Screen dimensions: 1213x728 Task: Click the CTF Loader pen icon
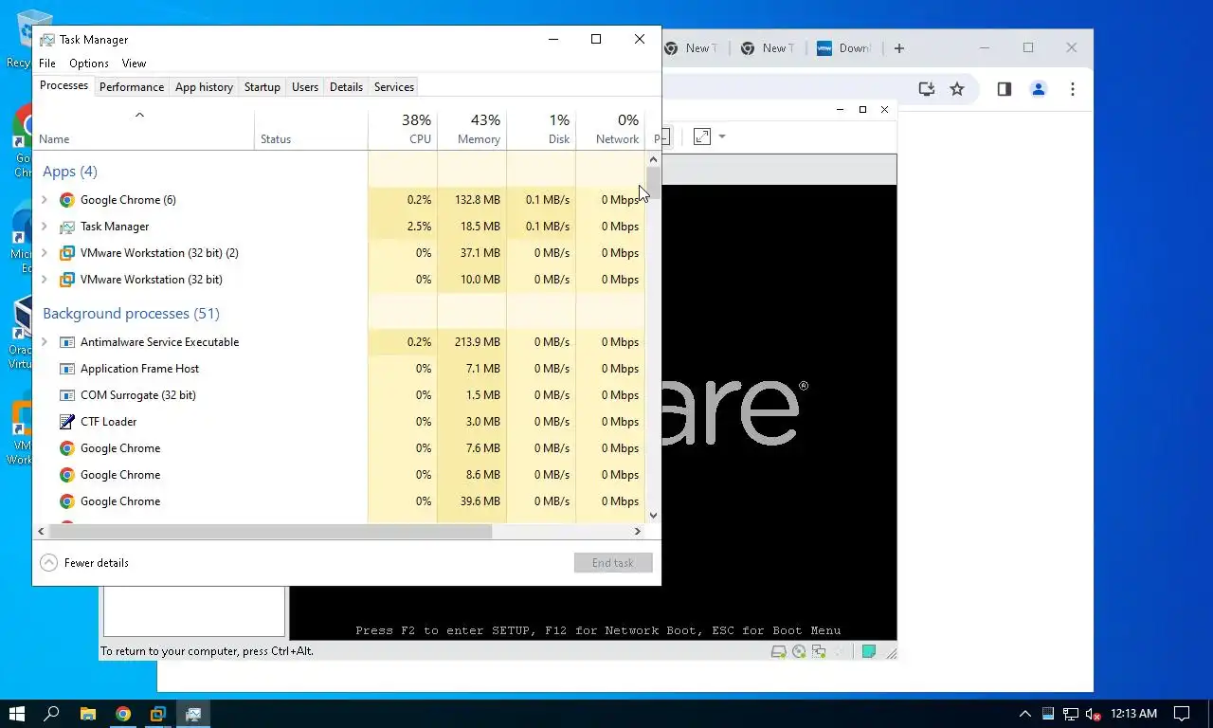pyautogui.click(x=67, y=422)
